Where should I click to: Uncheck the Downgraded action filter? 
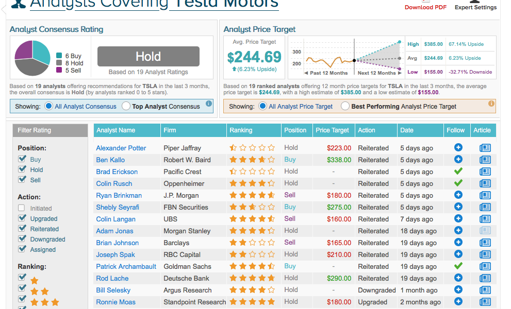pyautogui.click(x=22, y=239)
